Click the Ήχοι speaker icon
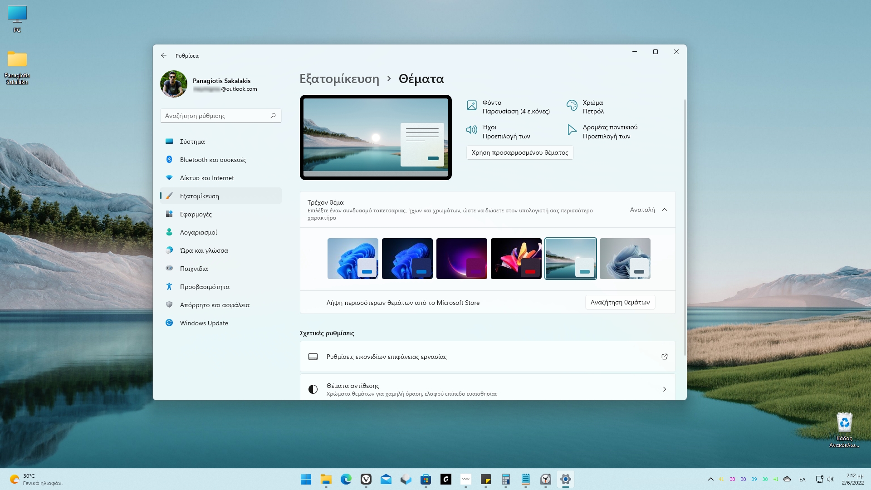The height and width of the screenshot is (490, 871). [472, 130]
